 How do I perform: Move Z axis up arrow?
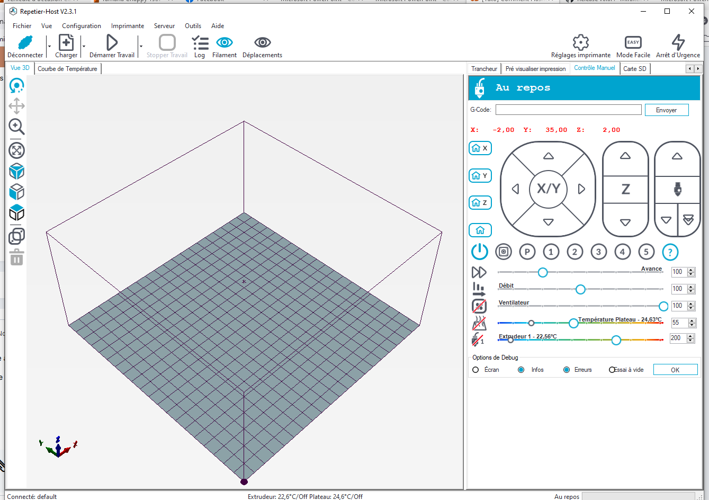(x=625, y=156)
